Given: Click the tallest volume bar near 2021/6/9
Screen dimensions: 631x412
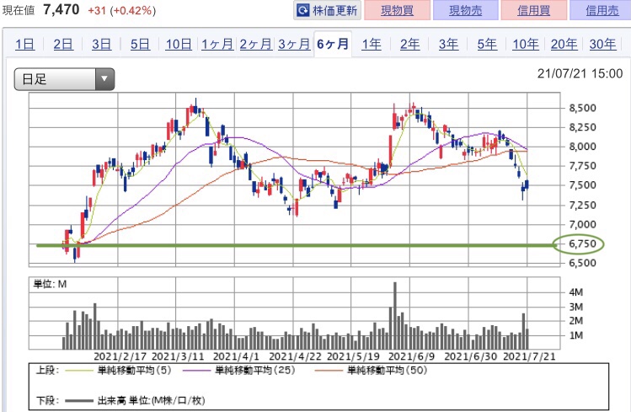Looking at the screenshot, I should 395,315.
